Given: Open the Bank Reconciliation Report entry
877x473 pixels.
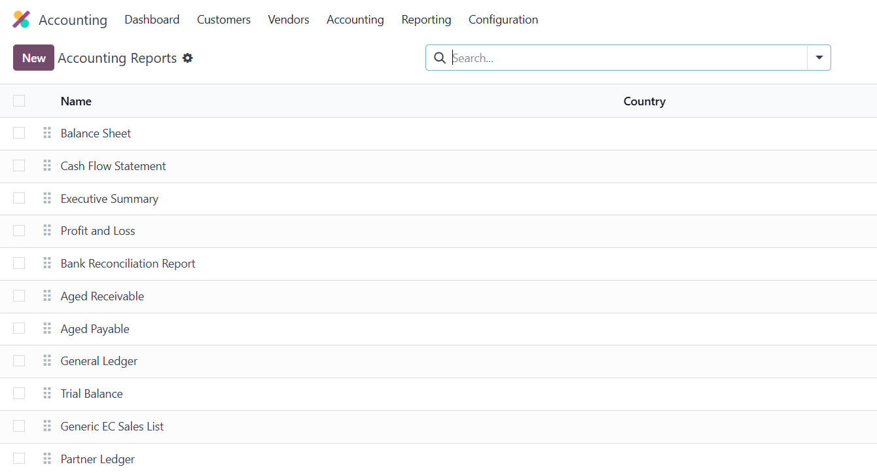Looking at the screenshot, I should point(128,264).
